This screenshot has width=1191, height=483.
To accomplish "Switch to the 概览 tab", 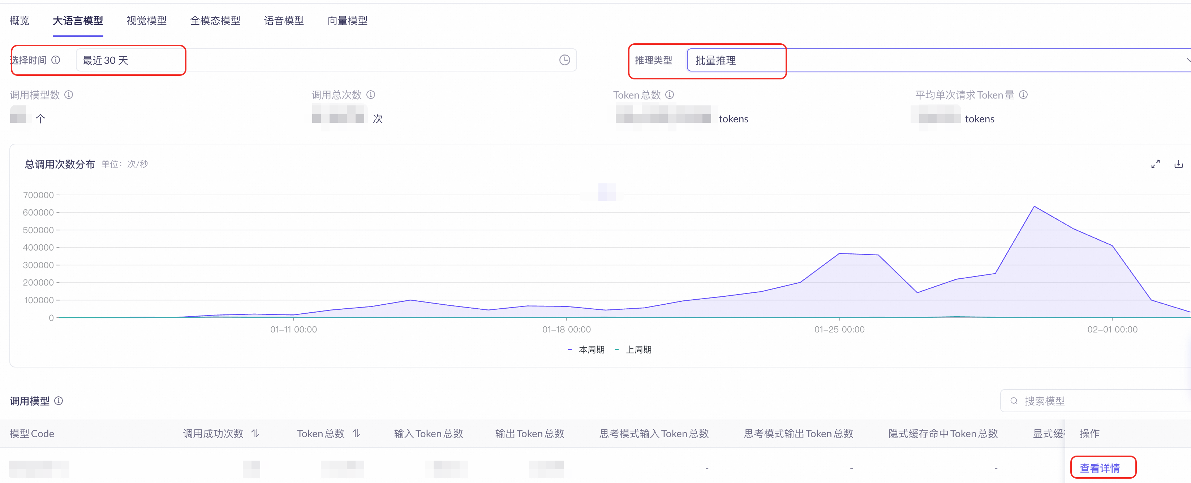I will 20,21.
